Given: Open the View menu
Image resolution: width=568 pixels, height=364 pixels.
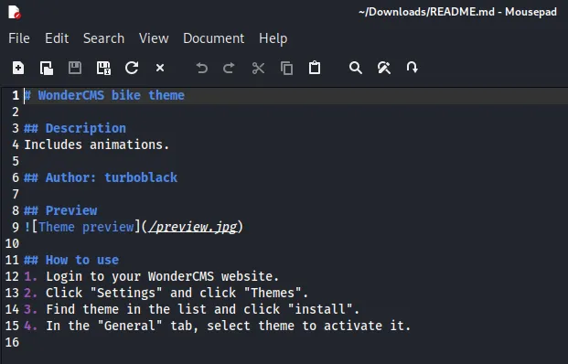Looking at the screenshot, I should click(x=154, y=38).
